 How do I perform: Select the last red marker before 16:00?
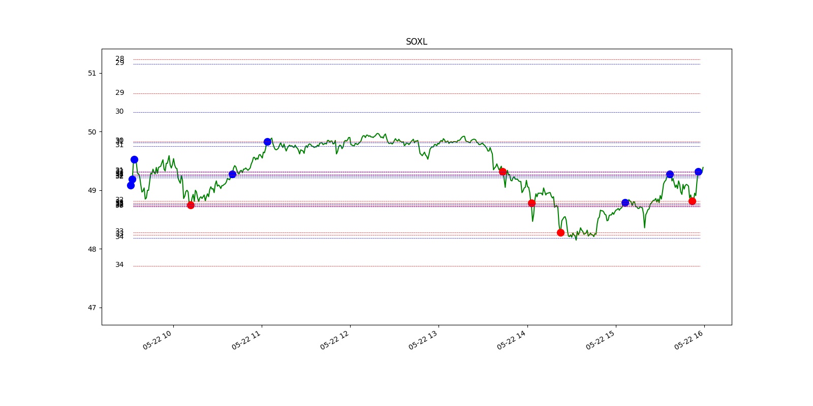click(x=692, y=201)
